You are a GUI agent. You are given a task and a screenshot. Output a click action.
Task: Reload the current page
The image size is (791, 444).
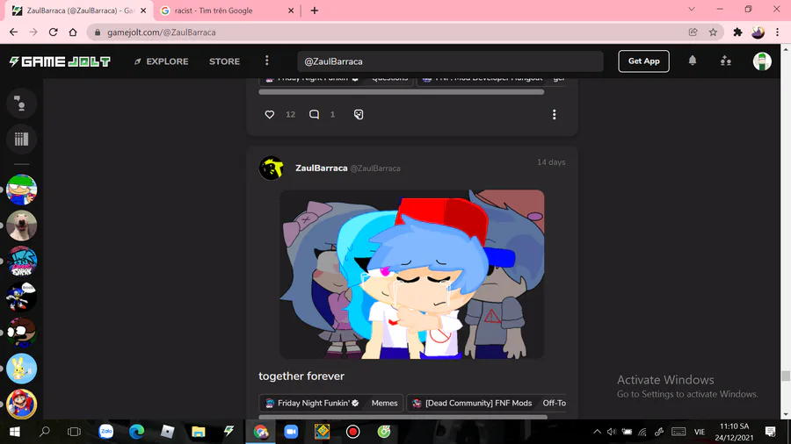click(53, 32)
